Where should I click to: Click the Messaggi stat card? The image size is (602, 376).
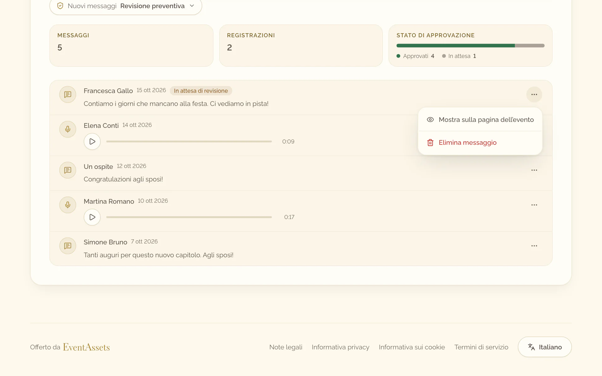tap(131, 46)
